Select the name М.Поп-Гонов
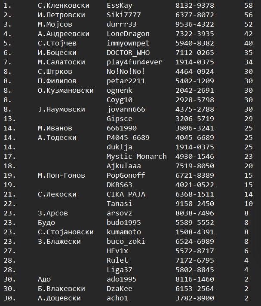 click(x=61, y=176)
